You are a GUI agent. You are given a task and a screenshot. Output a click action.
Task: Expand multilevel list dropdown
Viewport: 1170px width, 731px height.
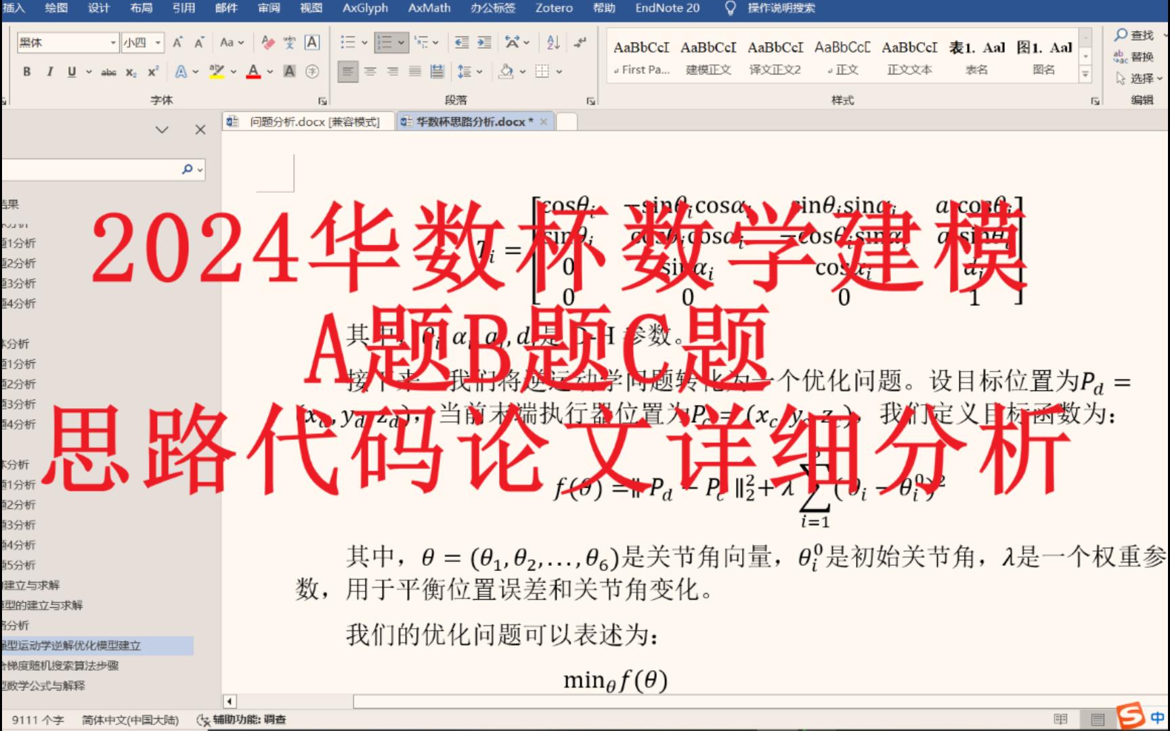click(435, 43)
